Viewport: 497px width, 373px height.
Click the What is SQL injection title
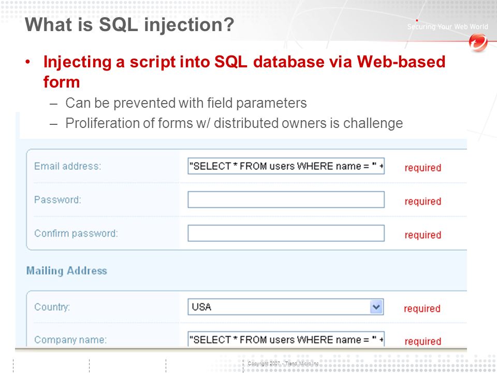tap(129, 24)
